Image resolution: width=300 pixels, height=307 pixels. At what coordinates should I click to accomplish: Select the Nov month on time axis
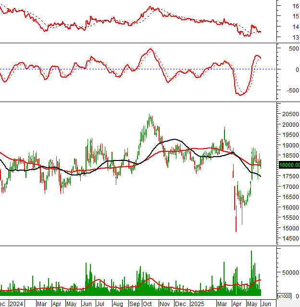coord(164,304)
